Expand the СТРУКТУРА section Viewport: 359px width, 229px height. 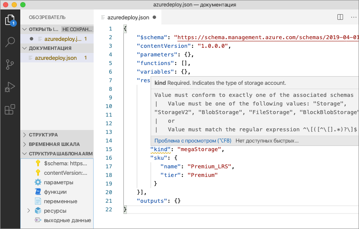pos(25,135)
